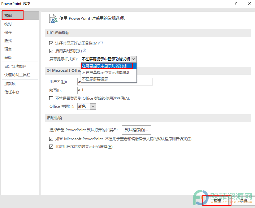Choose 不显示屏幕提示 option
The width and height of the screenshot is (255, 208).
click(109, 79)
